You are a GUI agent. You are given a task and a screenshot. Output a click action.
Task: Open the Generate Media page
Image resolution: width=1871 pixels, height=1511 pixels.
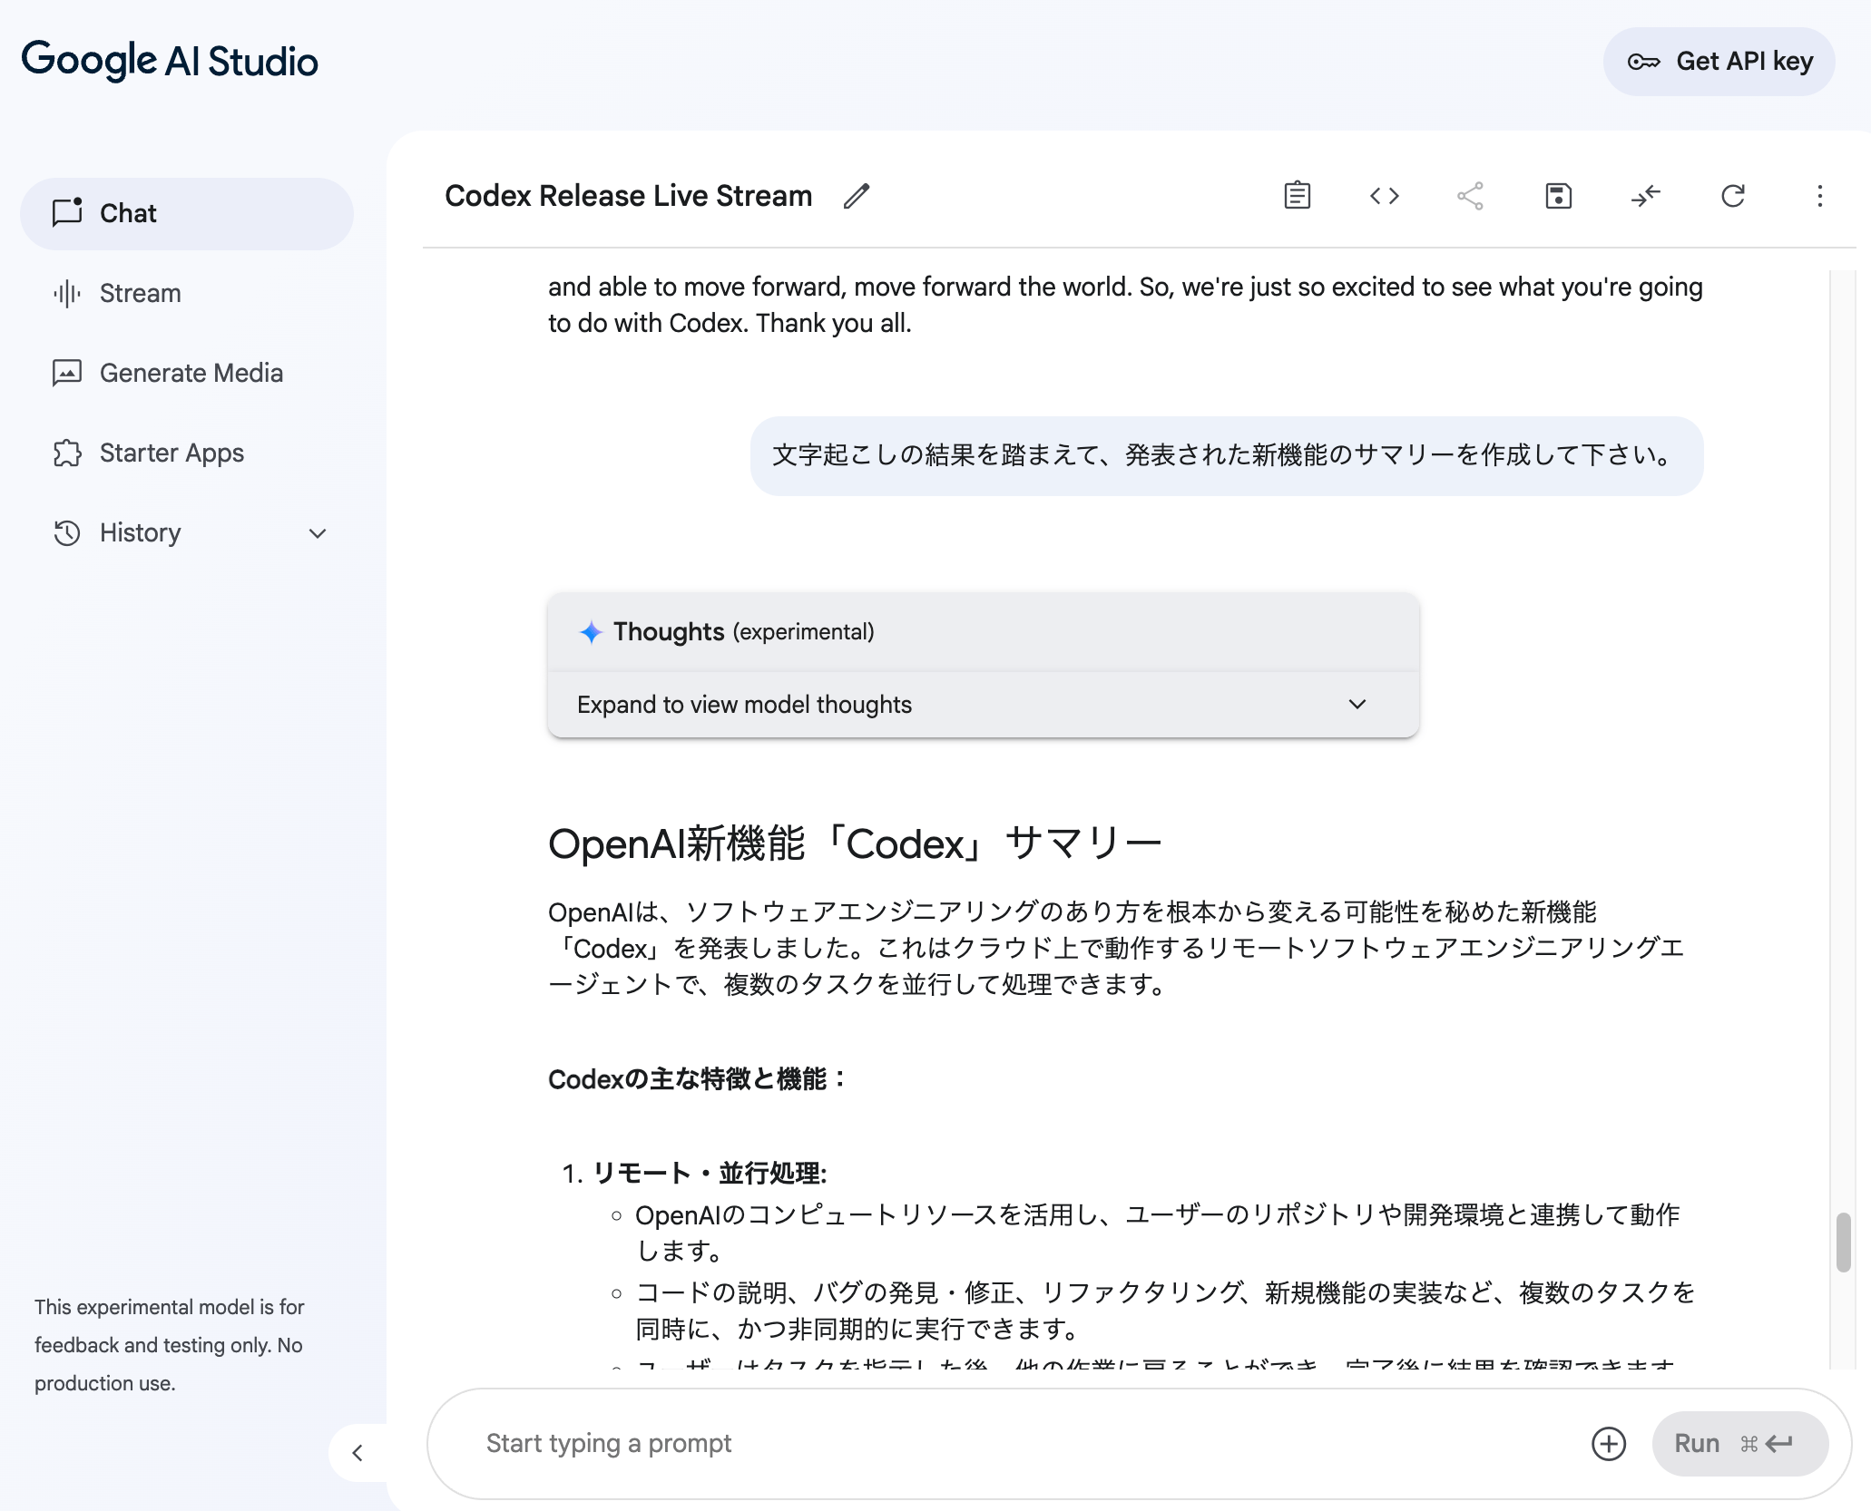[x=191, y=373]
